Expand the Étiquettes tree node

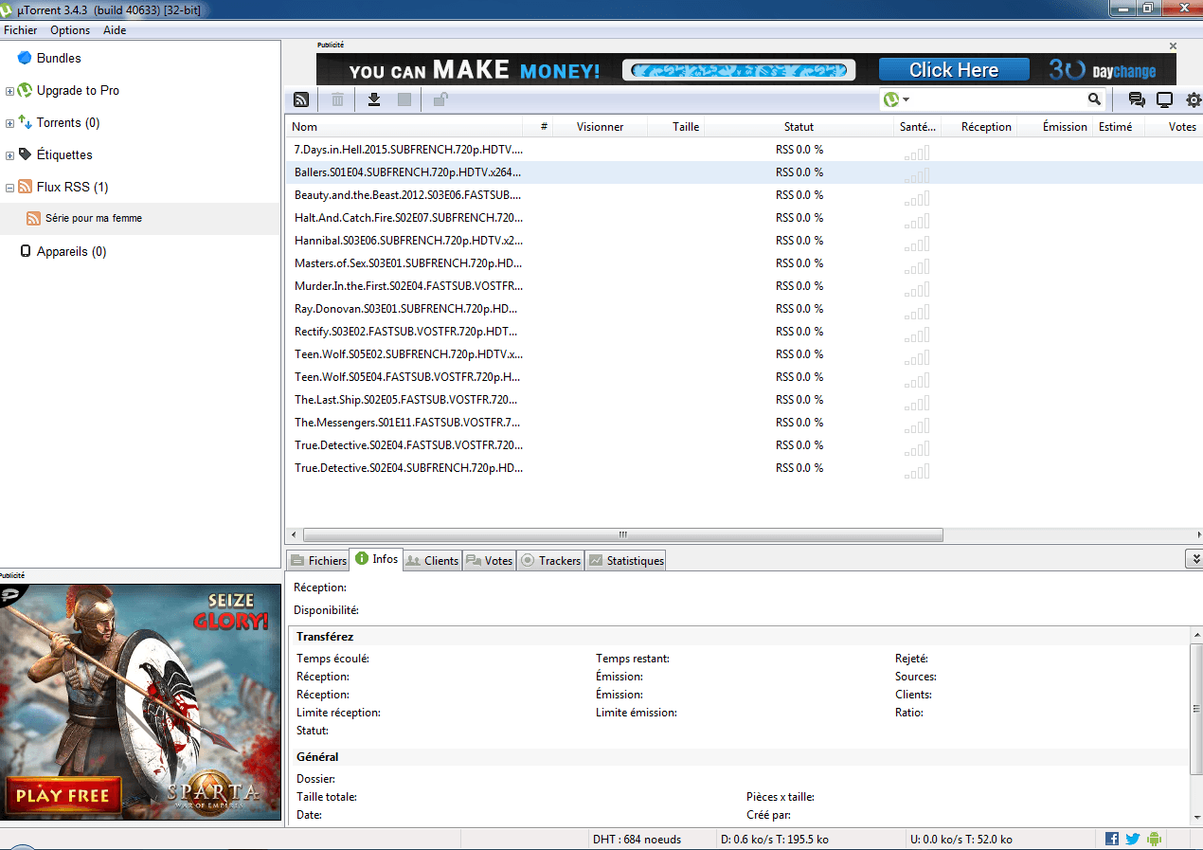click(x=9, y=155)
